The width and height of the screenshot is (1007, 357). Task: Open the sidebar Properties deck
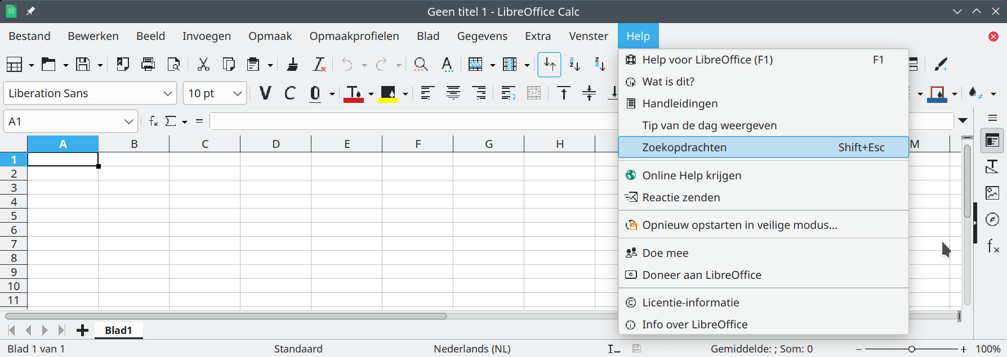tap(992, 141)
